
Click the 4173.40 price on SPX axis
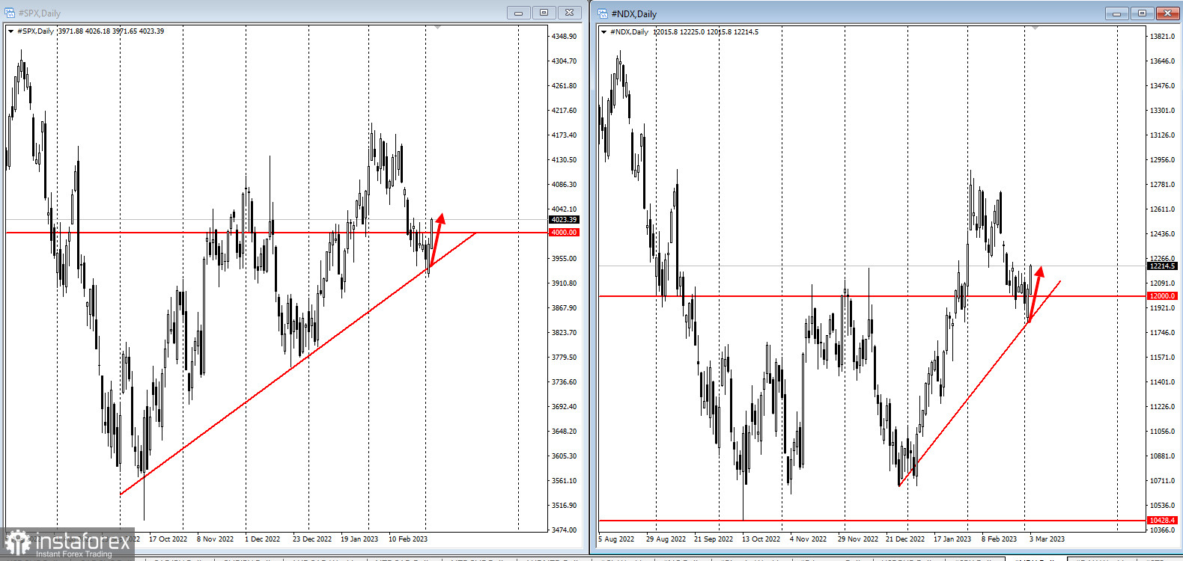tap(564, 135)
